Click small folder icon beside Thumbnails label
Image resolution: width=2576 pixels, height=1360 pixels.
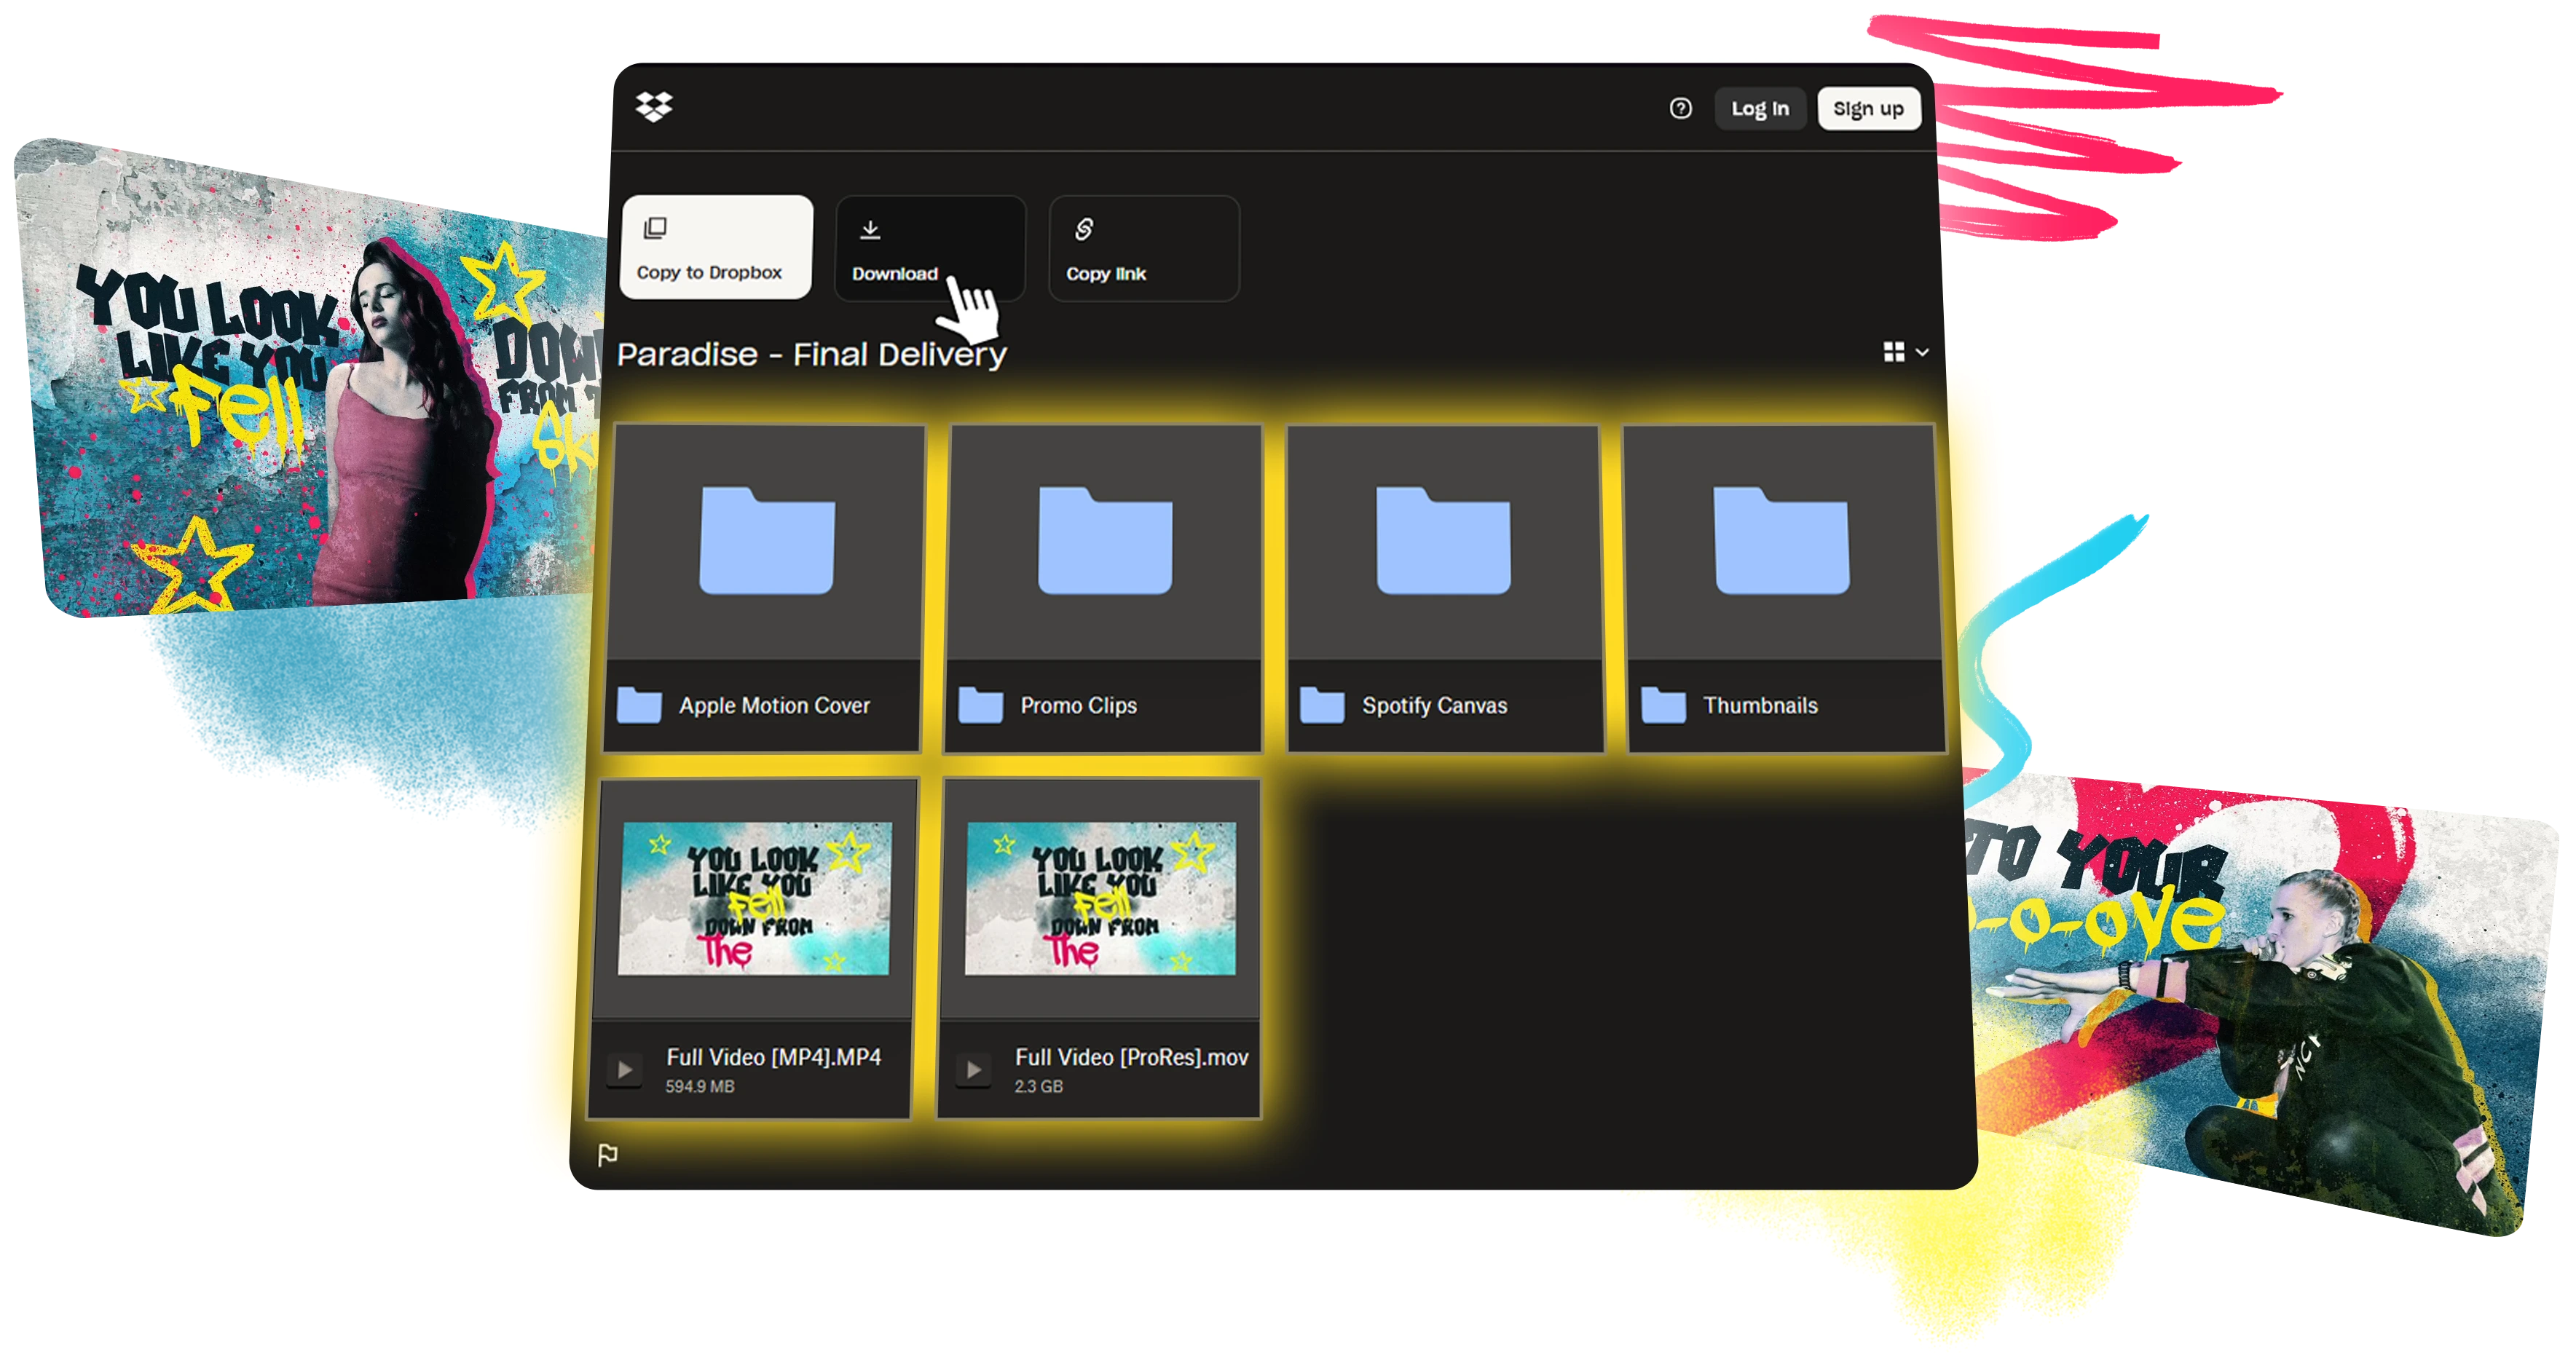1663,705
